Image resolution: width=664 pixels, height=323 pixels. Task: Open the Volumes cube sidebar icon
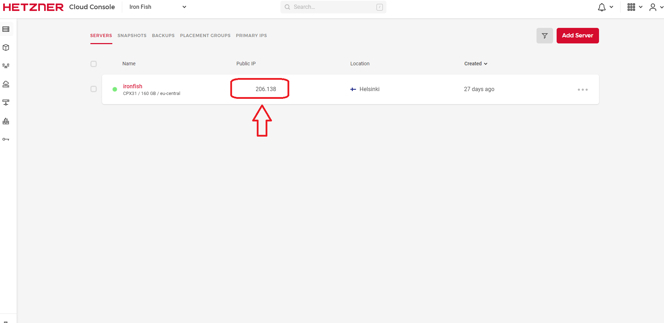(x=6, y=48)
